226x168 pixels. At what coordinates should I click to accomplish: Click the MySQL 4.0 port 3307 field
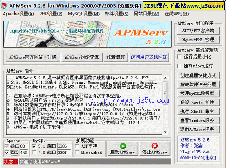pos(64,153)
